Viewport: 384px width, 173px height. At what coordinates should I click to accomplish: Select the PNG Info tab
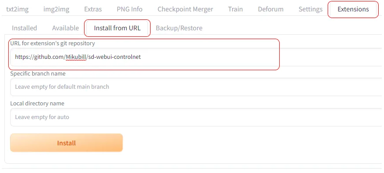point(129,9)
